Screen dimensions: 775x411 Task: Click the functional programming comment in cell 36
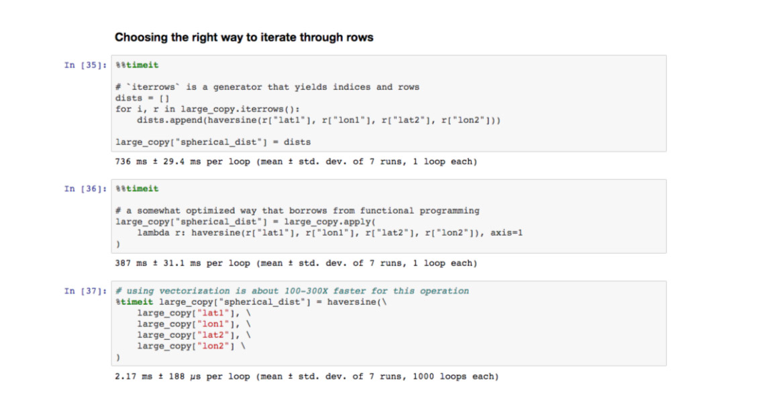click(297, 211)
